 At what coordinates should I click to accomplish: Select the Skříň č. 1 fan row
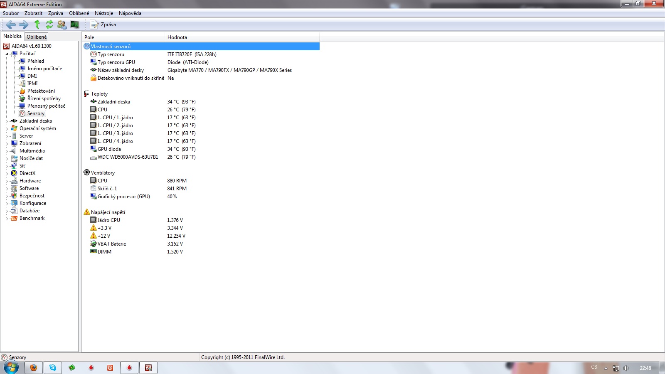pyautogui.click(x=201, y=189)
